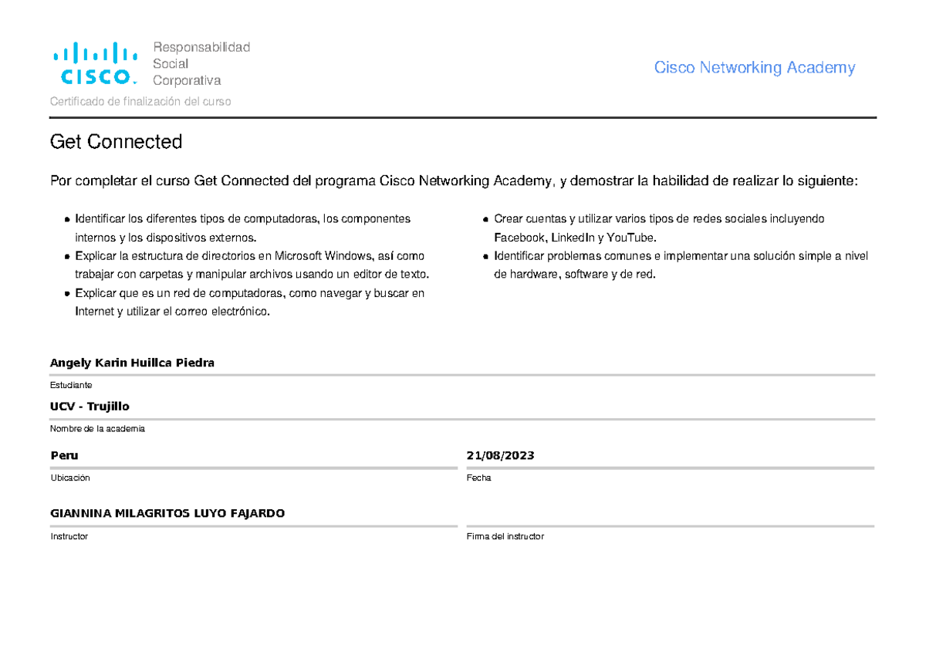The height and width of the screenshot is (655, 926).
Task: Click instructor name GIANNINA MILAGRITOS LUYO FAJARDO
Action: point(167,513)
